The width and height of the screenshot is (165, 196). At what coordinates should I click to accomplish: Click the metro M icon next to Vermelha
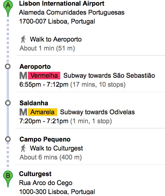coord(23,76)
